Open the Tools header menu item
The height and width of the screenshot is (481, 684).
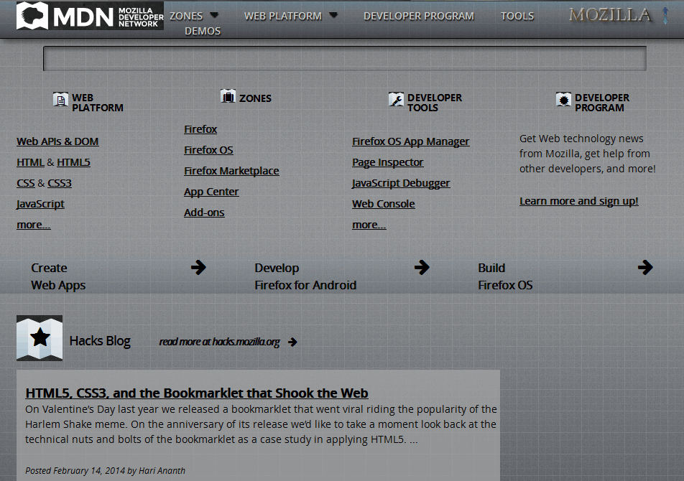pyautogui.click(x=517, y=16)
